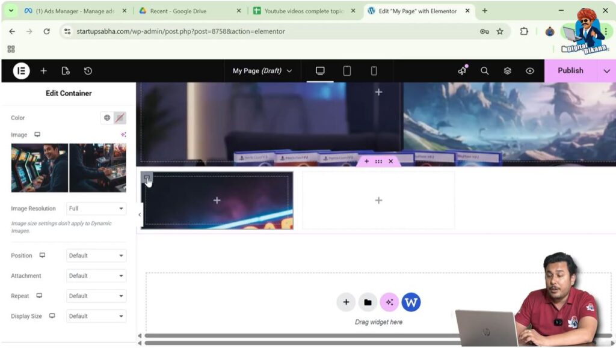Clear the background color swatch
616x348 pixels.
coord(120,118)
